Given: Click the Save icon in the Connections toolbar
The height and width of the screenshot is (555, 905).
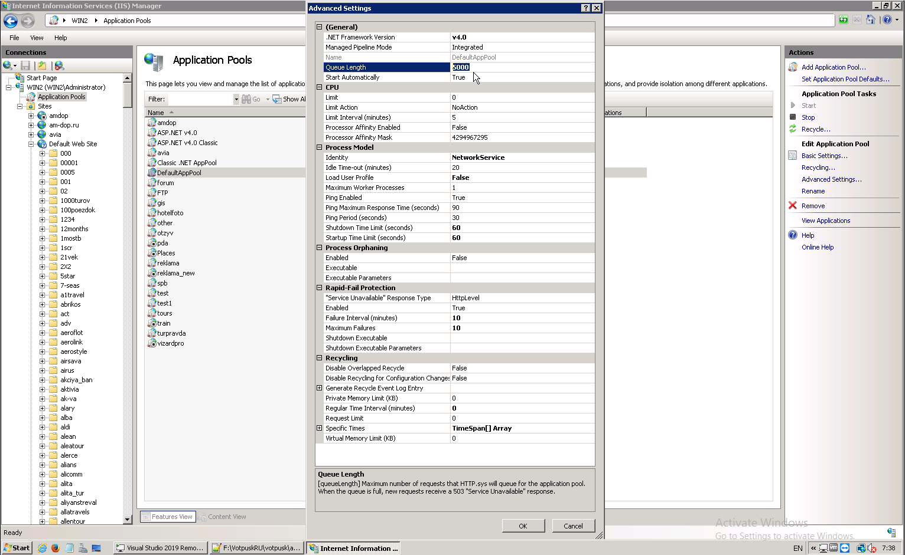Looking at the screenshot, I should pos(25,65).
